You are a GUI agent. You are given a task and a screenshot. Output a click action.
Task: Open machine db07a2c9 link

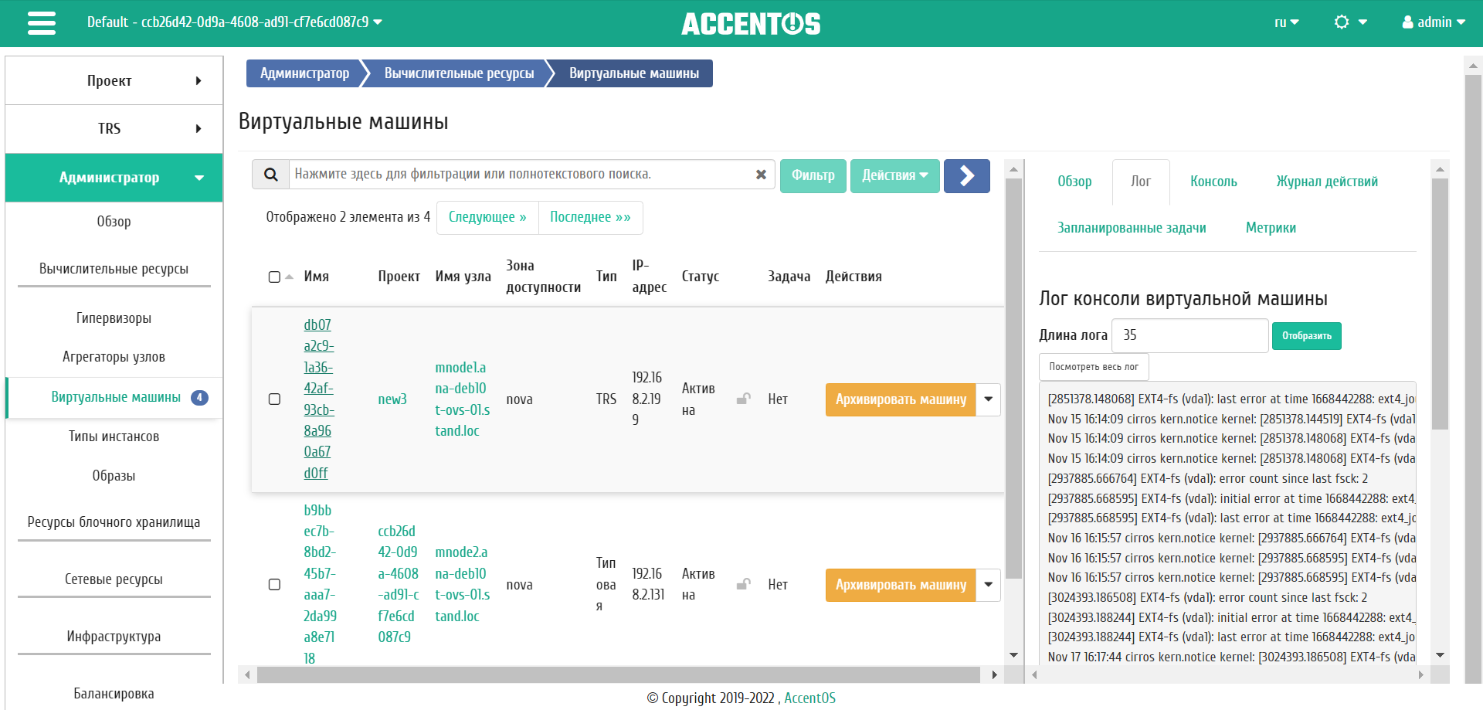pos(318,399)
